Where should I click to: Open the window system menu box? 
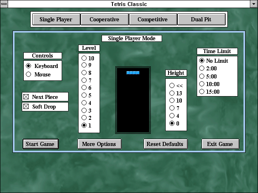tap(4, 4)
